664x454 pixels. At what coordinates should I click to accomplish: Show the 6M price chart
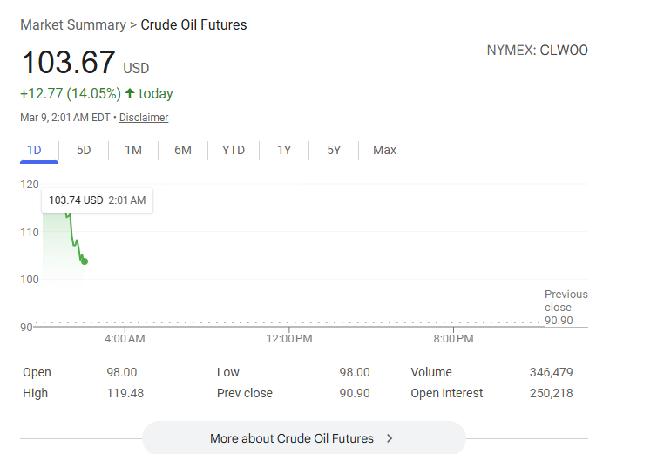pos(183,150)
